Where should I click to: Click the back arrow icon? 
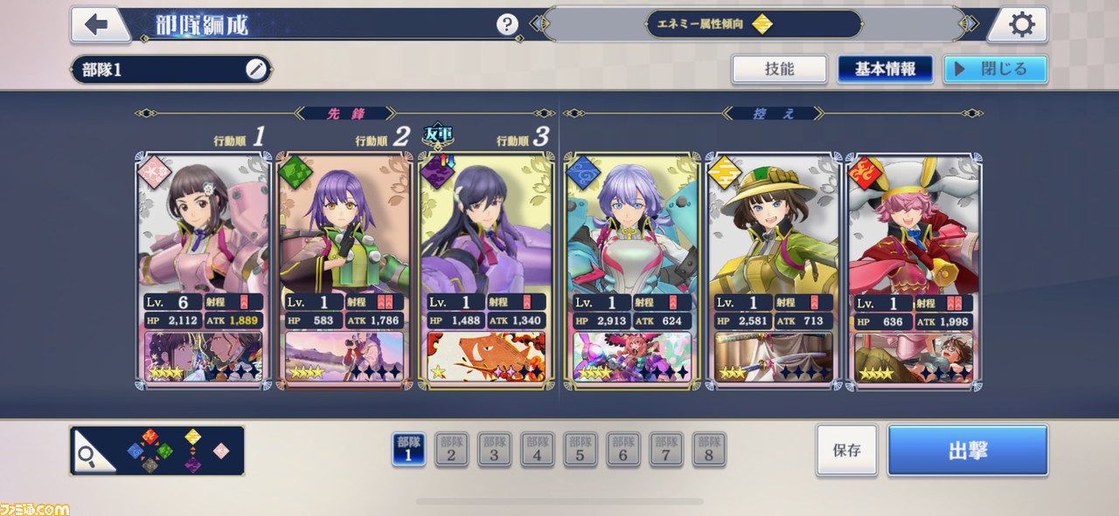98,24
